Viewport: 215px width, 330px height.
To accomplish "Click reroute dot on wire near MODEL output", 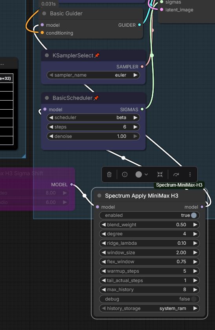I will [85, 196].
